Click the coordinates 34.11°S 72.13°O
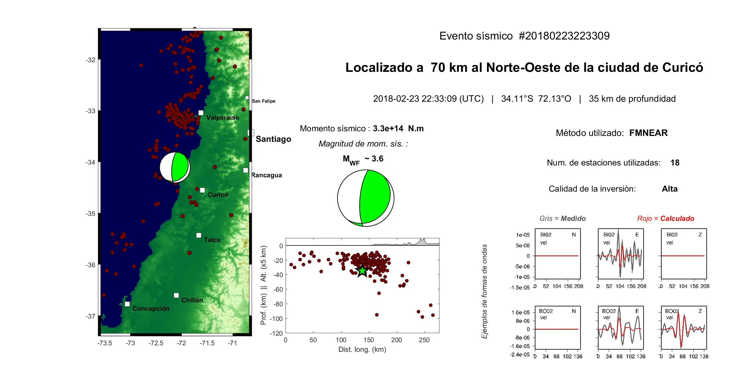The height and width of the screenshot is (377, 739). coord(536,99)
